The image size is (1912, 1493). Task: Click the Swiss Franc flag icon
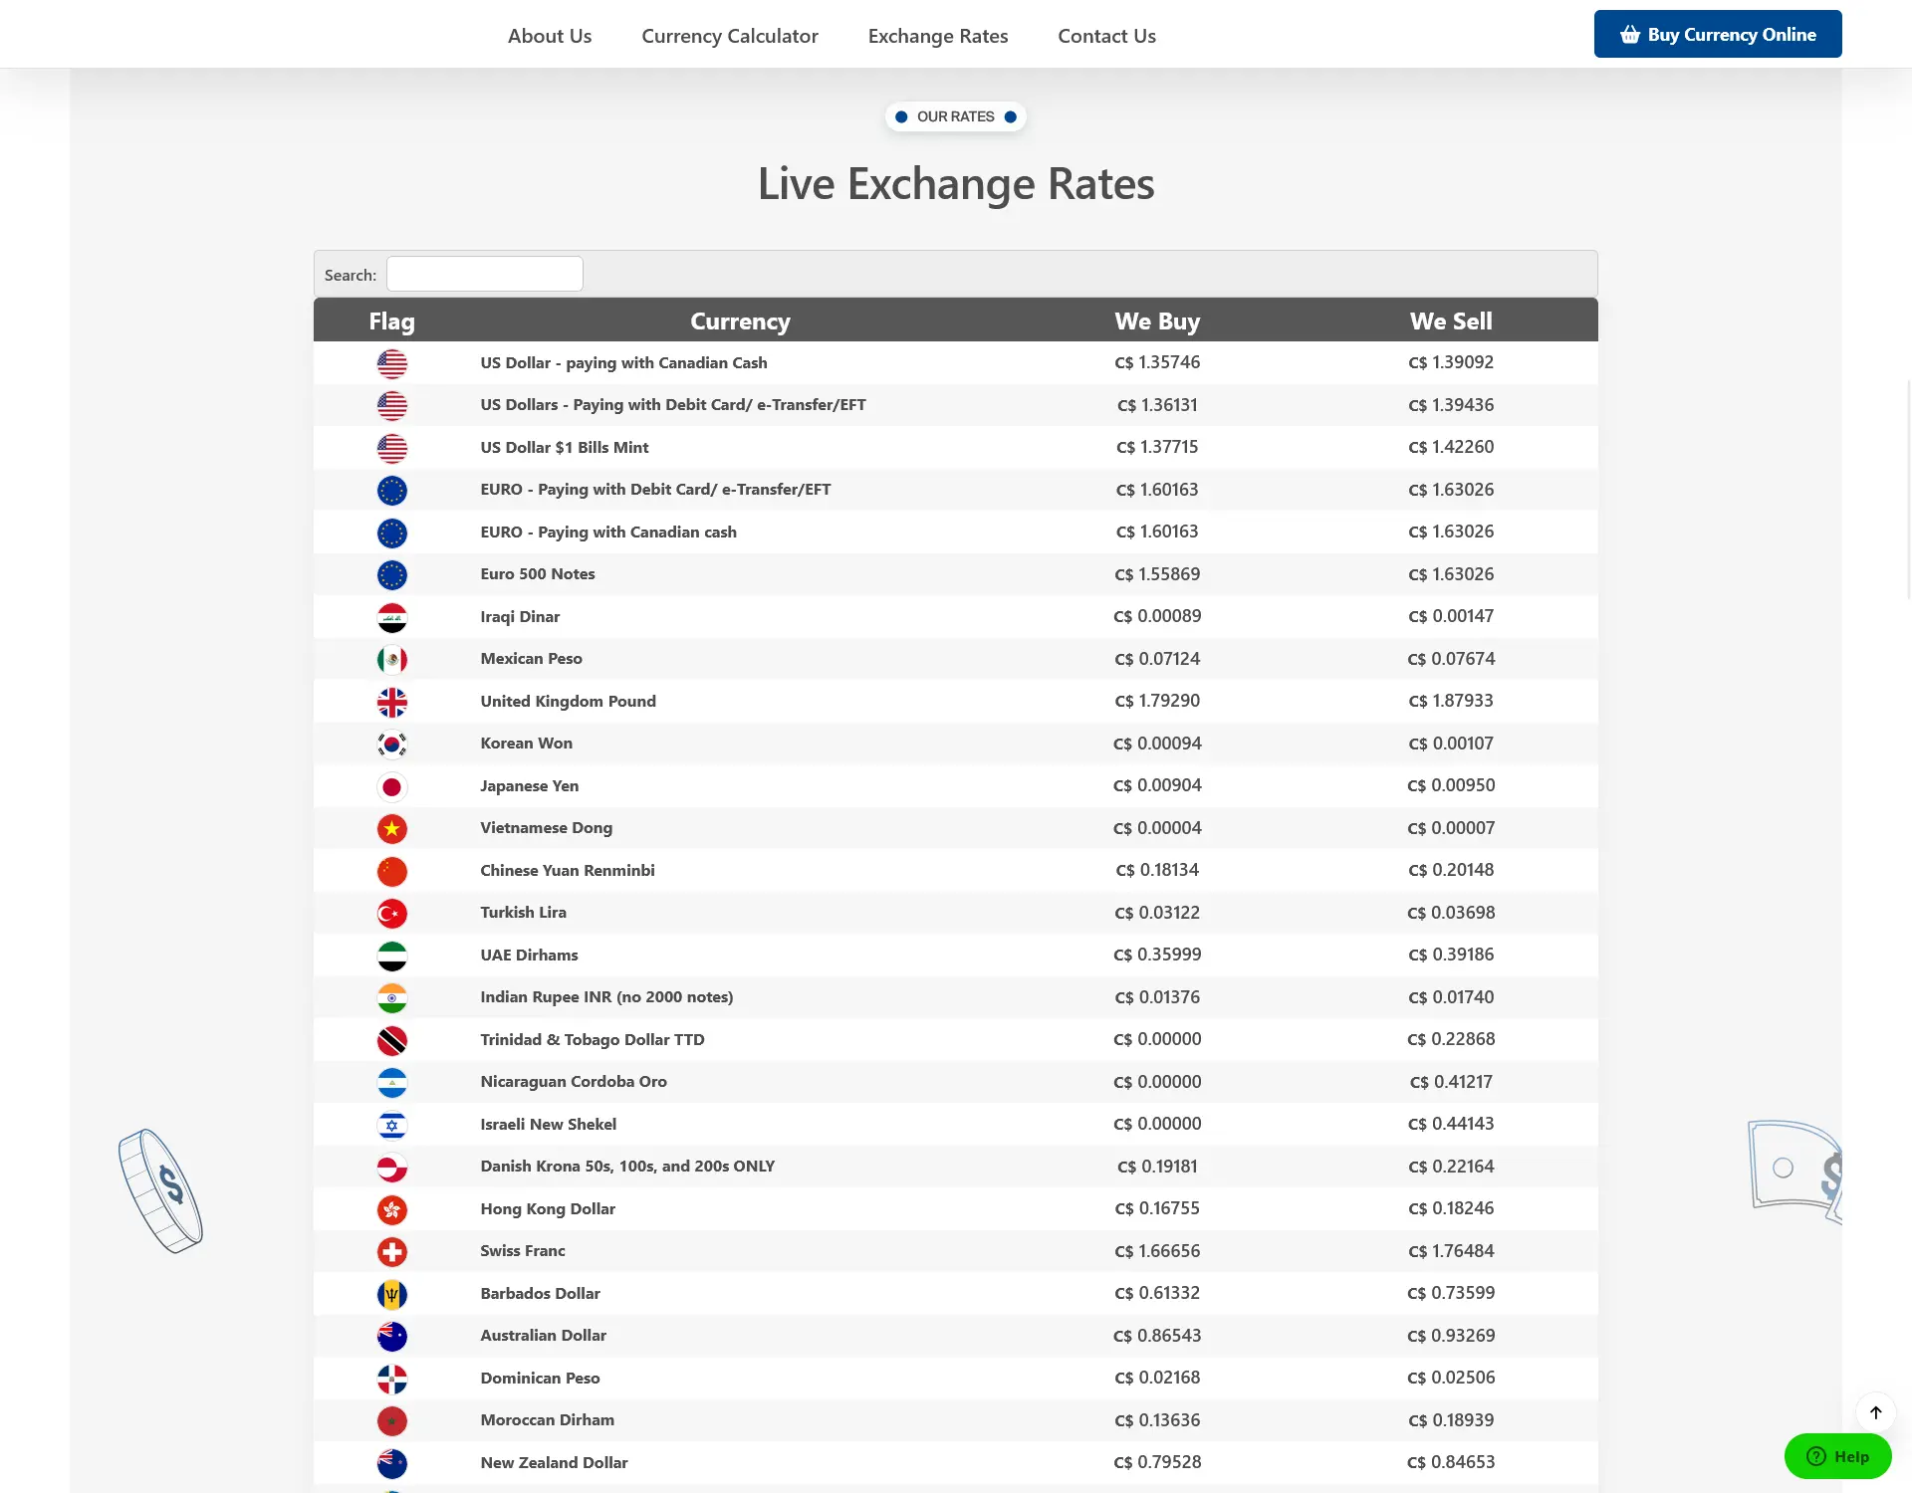pyautogui.click(x=392, y=1252)
